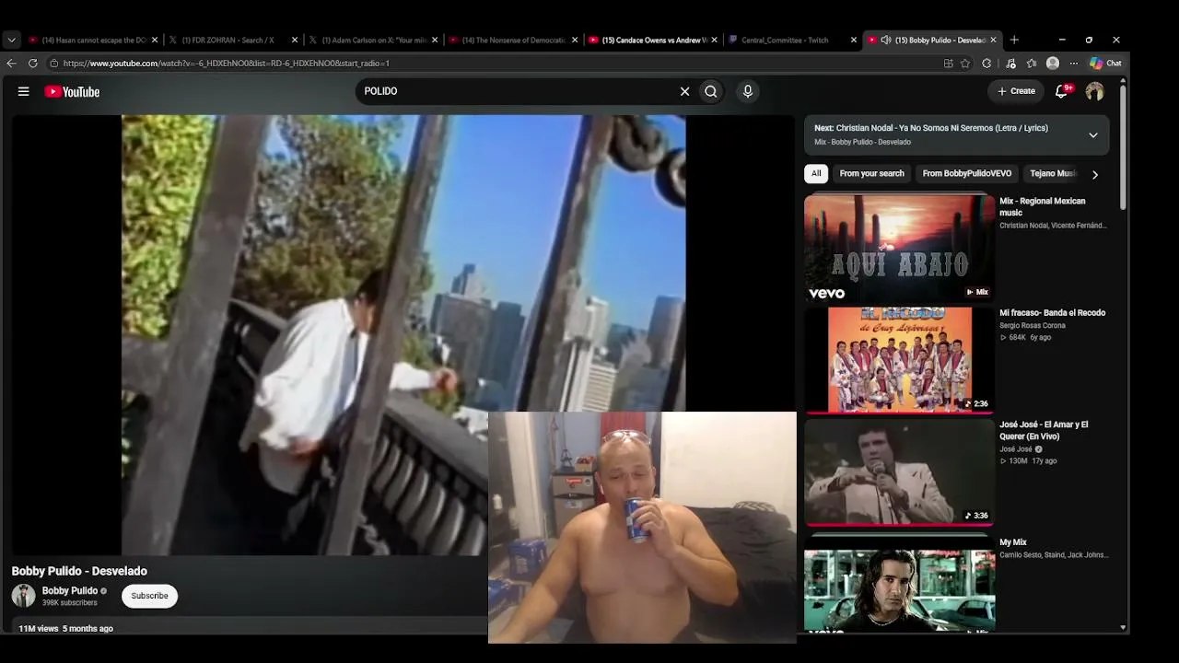Click the YouTube URL address bar
Image resolution: width=1179 pixels, height=663 pixels.
pyautogui.click(x=497, y=64)
